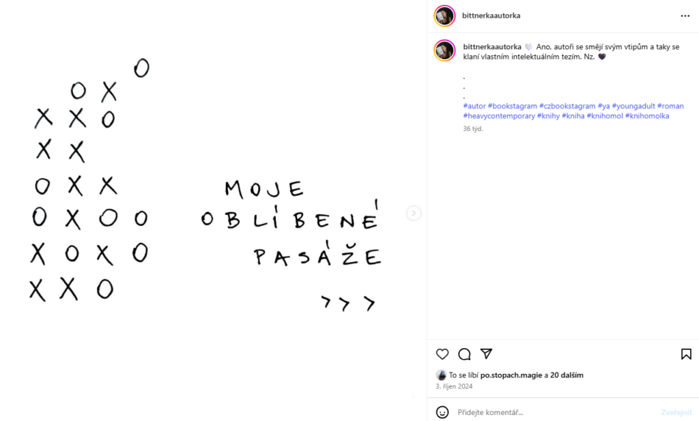Open the post date '3. říjen 2024'

pyautogui.click(x=454, y=386)
